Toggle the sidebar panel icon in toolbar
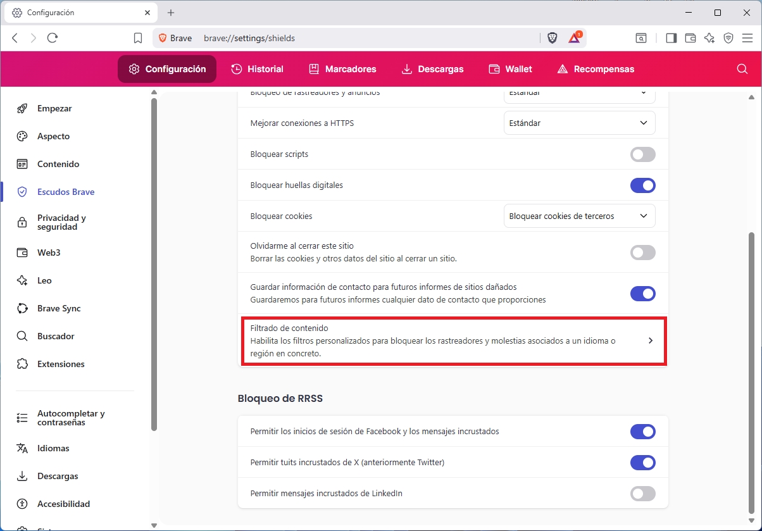The image size is (762, 531). (671, 38)
